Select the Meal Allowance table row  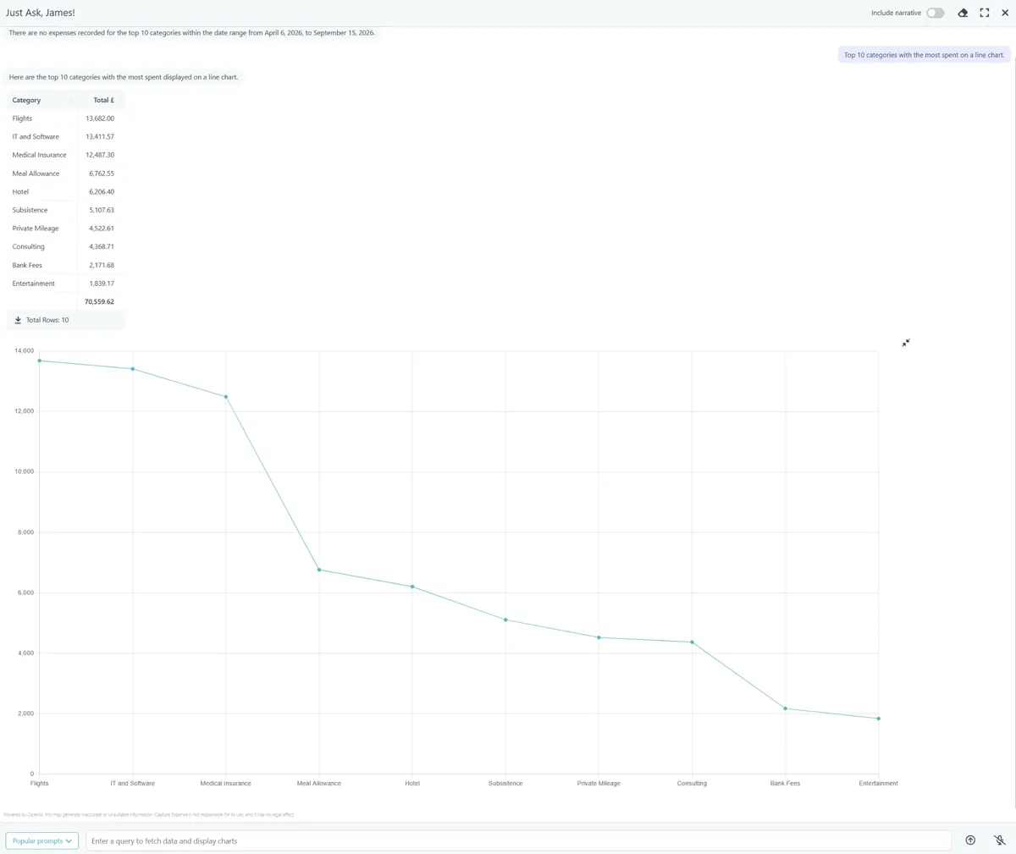(x=65, y=174)
